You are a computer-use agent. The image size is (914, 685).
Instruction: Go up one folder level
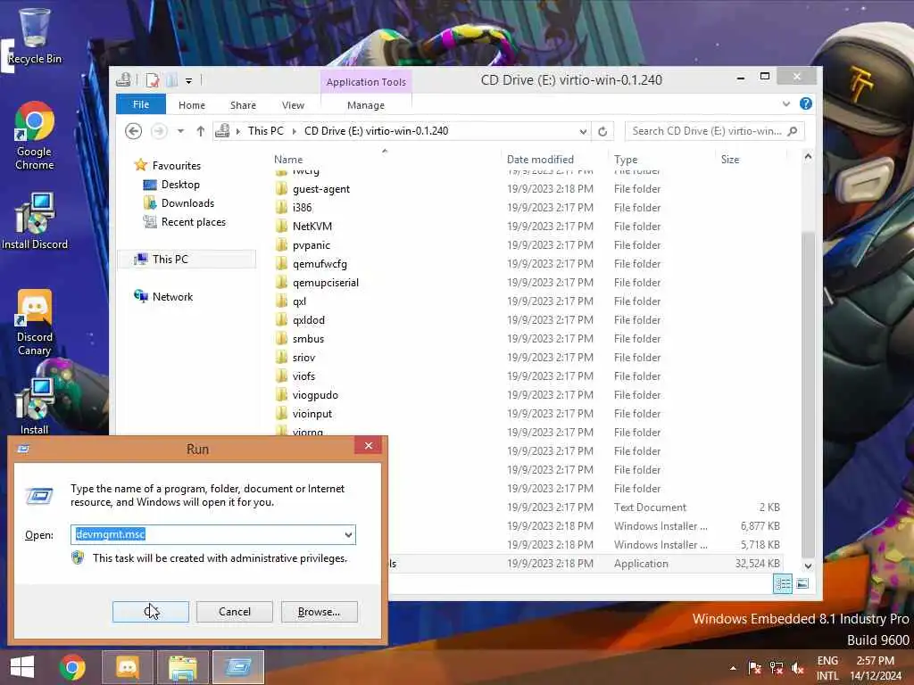[x=201, y=131]
